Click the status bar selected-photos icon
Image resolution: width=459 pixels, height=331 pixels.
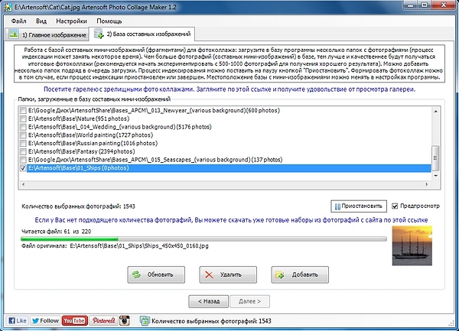coord(144,321)
